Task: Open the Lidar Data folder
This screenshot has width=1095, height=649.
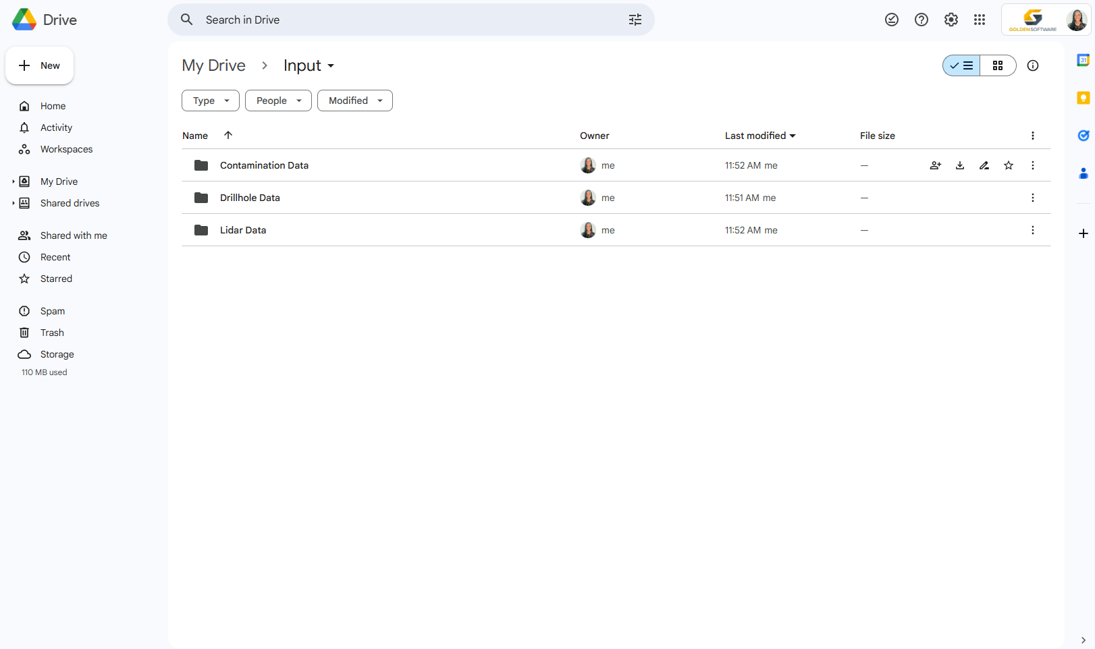Action: pos(243,230)
